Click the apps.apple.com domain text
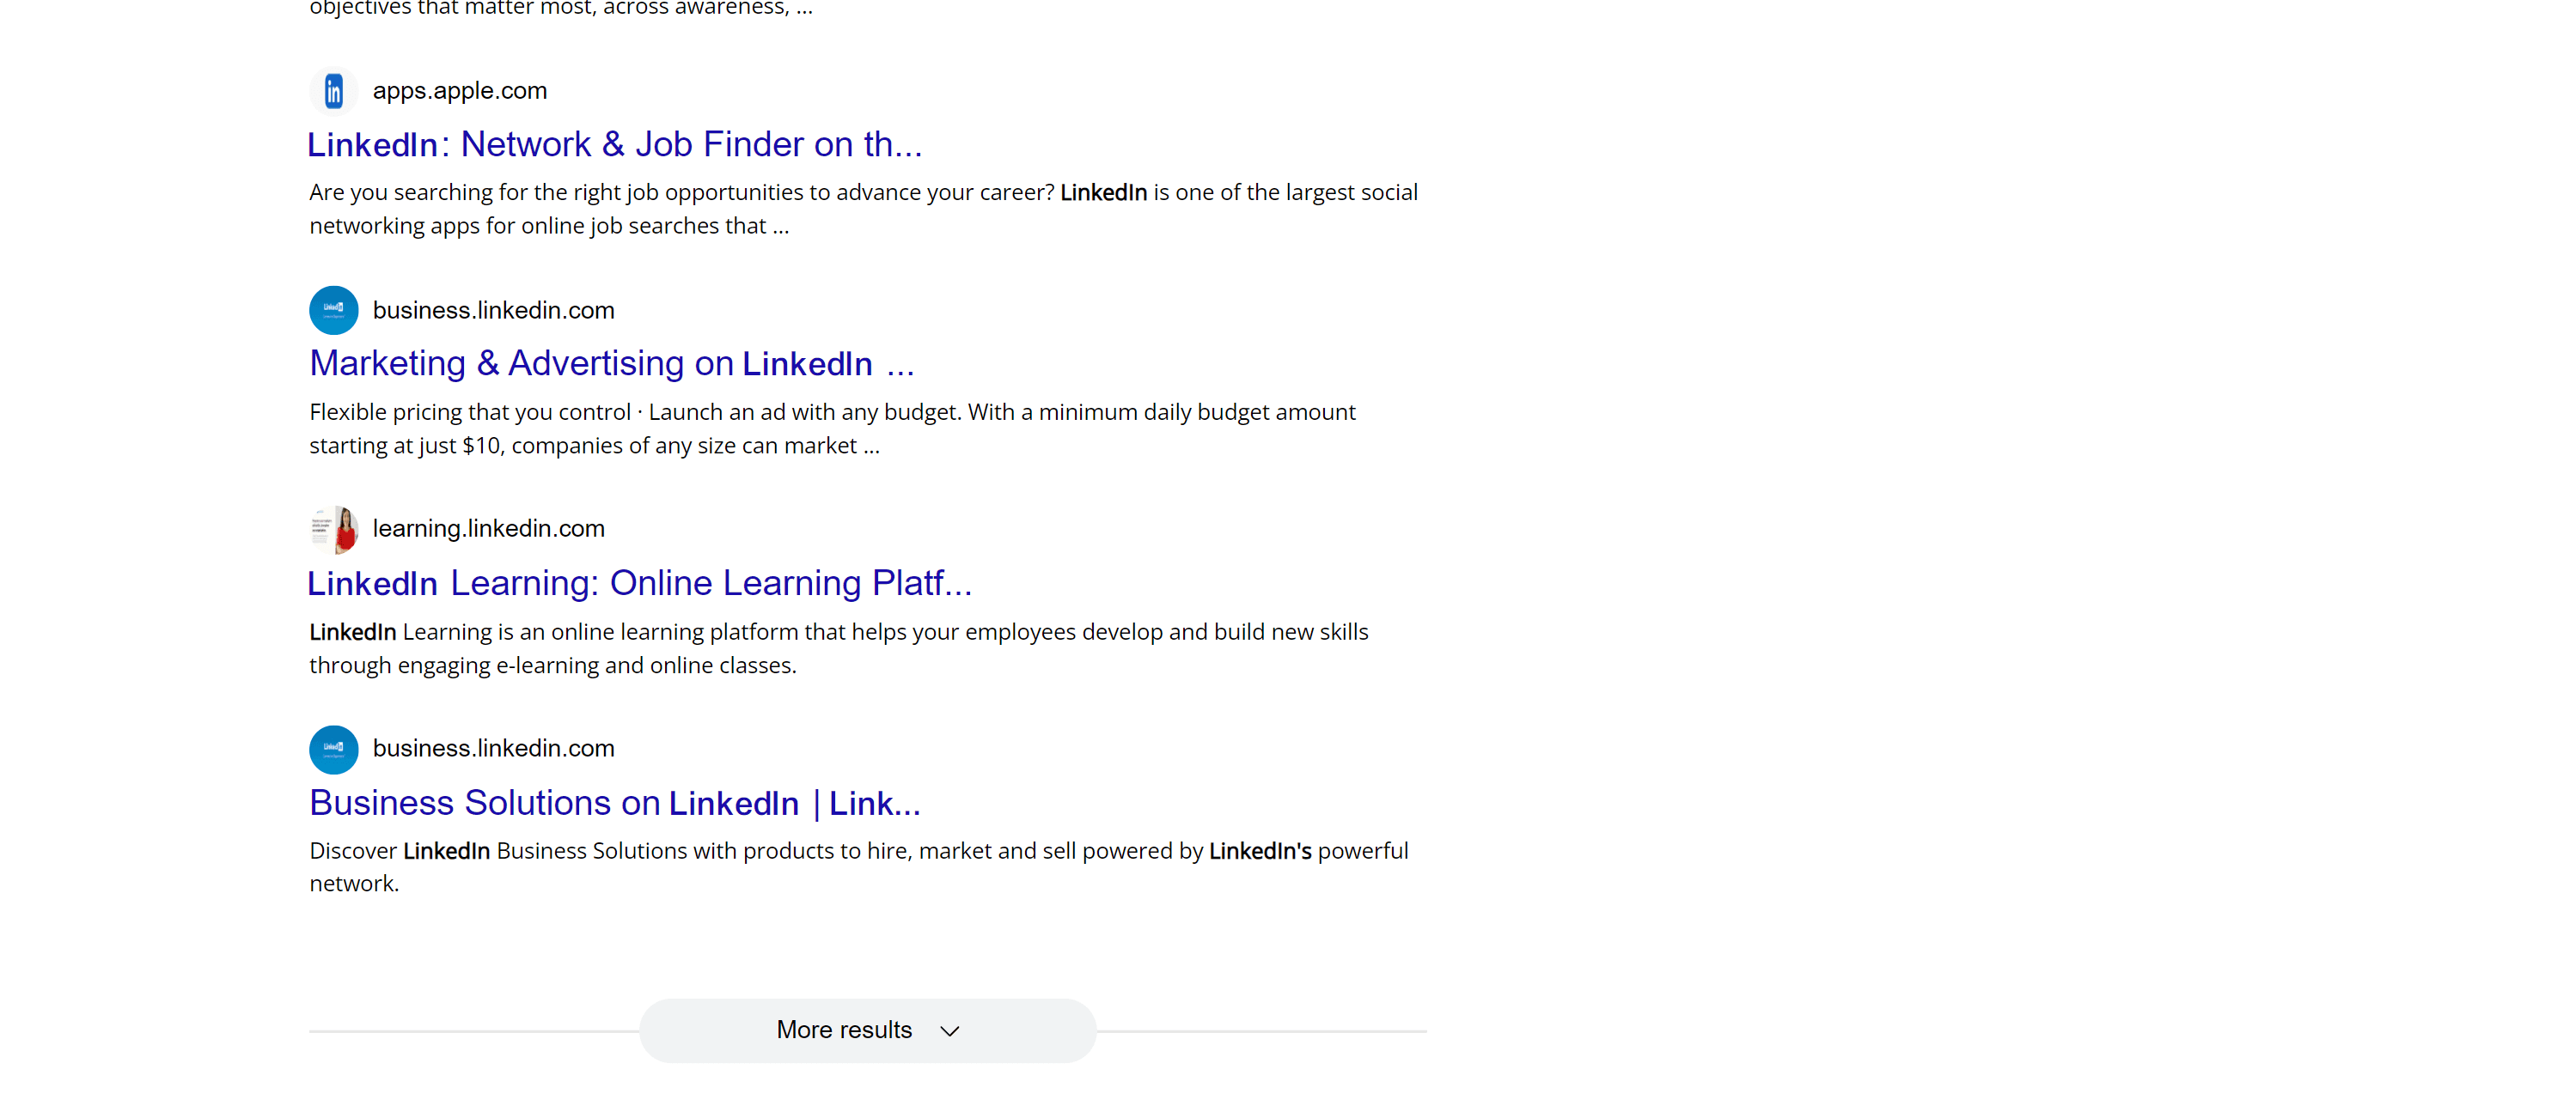2576x1118 pixels. (x=460, y=91)
